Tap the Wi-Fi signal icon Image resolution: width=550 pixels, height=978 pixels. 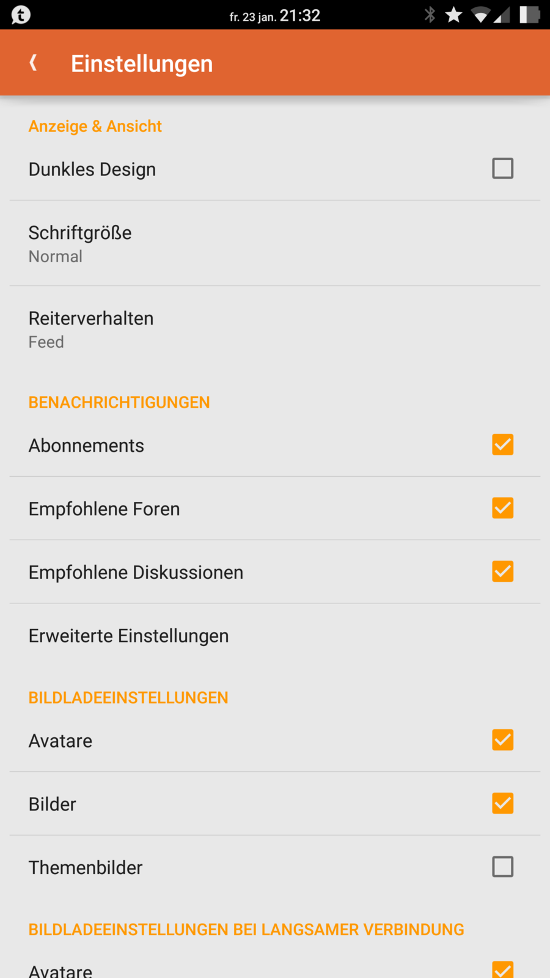481,15
